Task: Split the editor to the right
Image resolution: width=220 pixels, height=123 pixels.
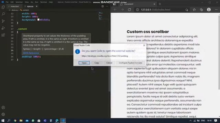Action: tap(102, 6)
